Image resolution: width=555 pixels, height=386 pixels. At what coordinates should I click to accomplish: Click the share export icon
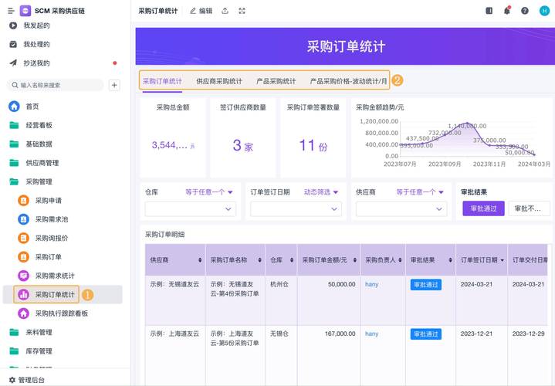tap(225, 11)
